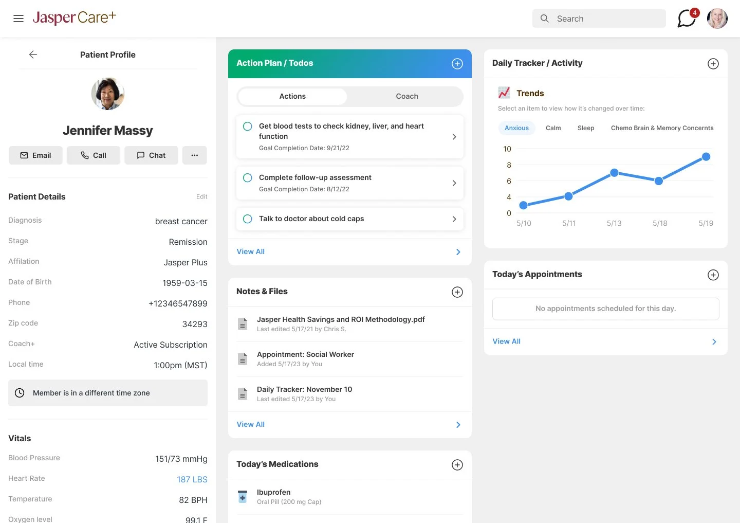View all appointments
740x523 pixels.
(507, 341)
